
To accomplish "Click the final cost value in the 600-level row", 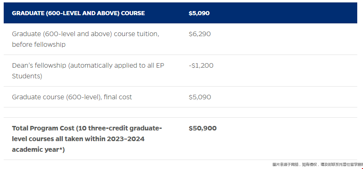I will [x=200, y=97].
